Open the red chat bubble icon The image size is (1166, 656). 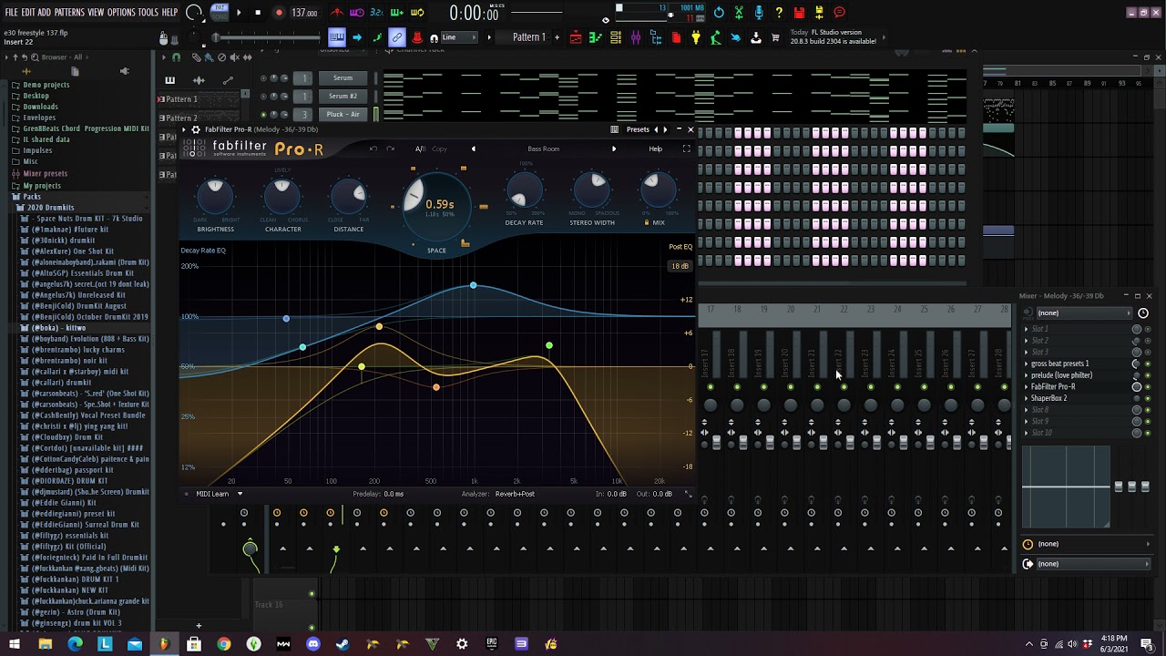(839, 13)
